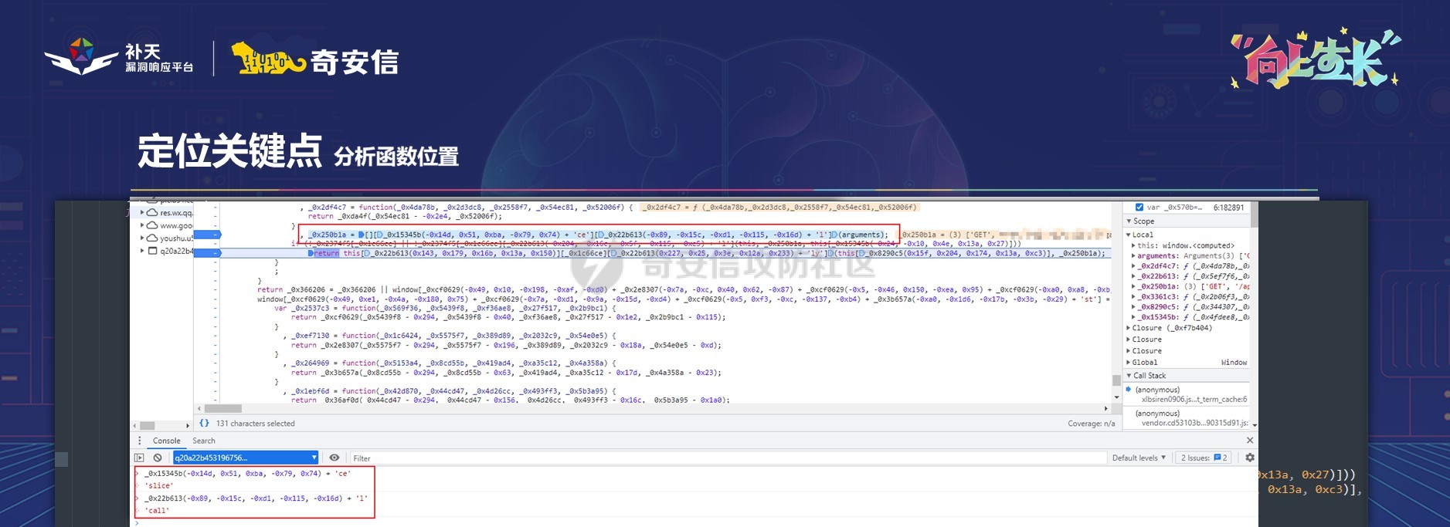
Task: Close the console drawer with X
Action: (x=1250, y=440)
